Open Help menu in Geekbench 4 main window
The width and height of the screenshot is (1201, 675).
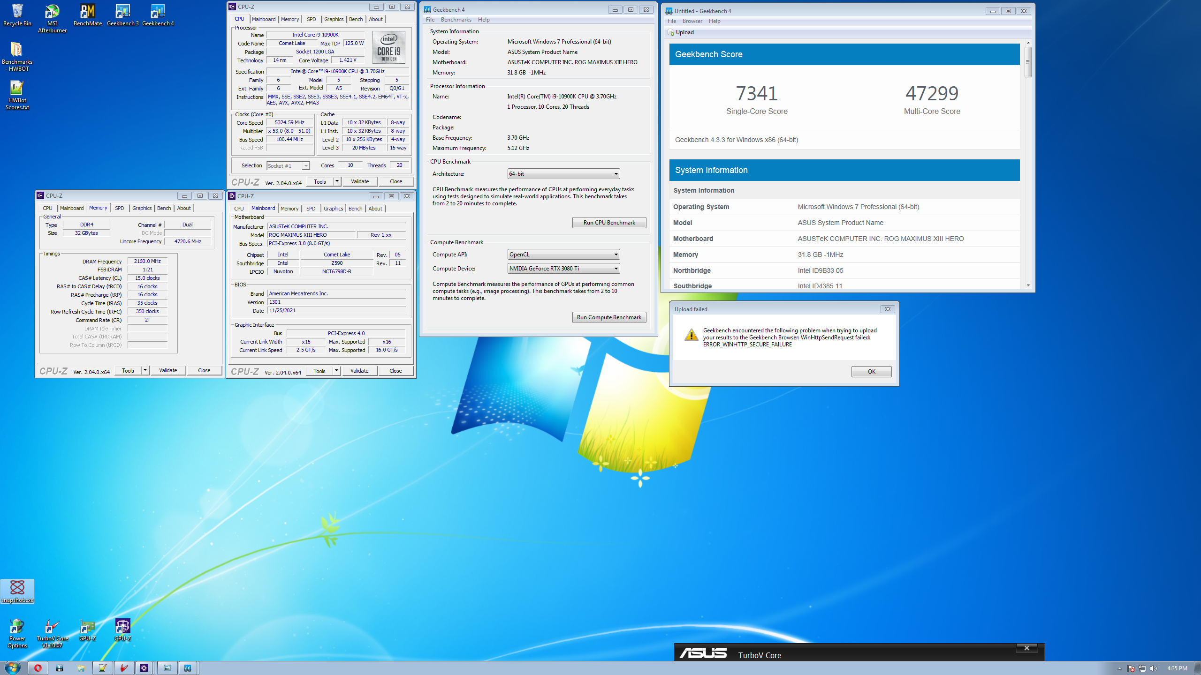(x=484, y=20)
